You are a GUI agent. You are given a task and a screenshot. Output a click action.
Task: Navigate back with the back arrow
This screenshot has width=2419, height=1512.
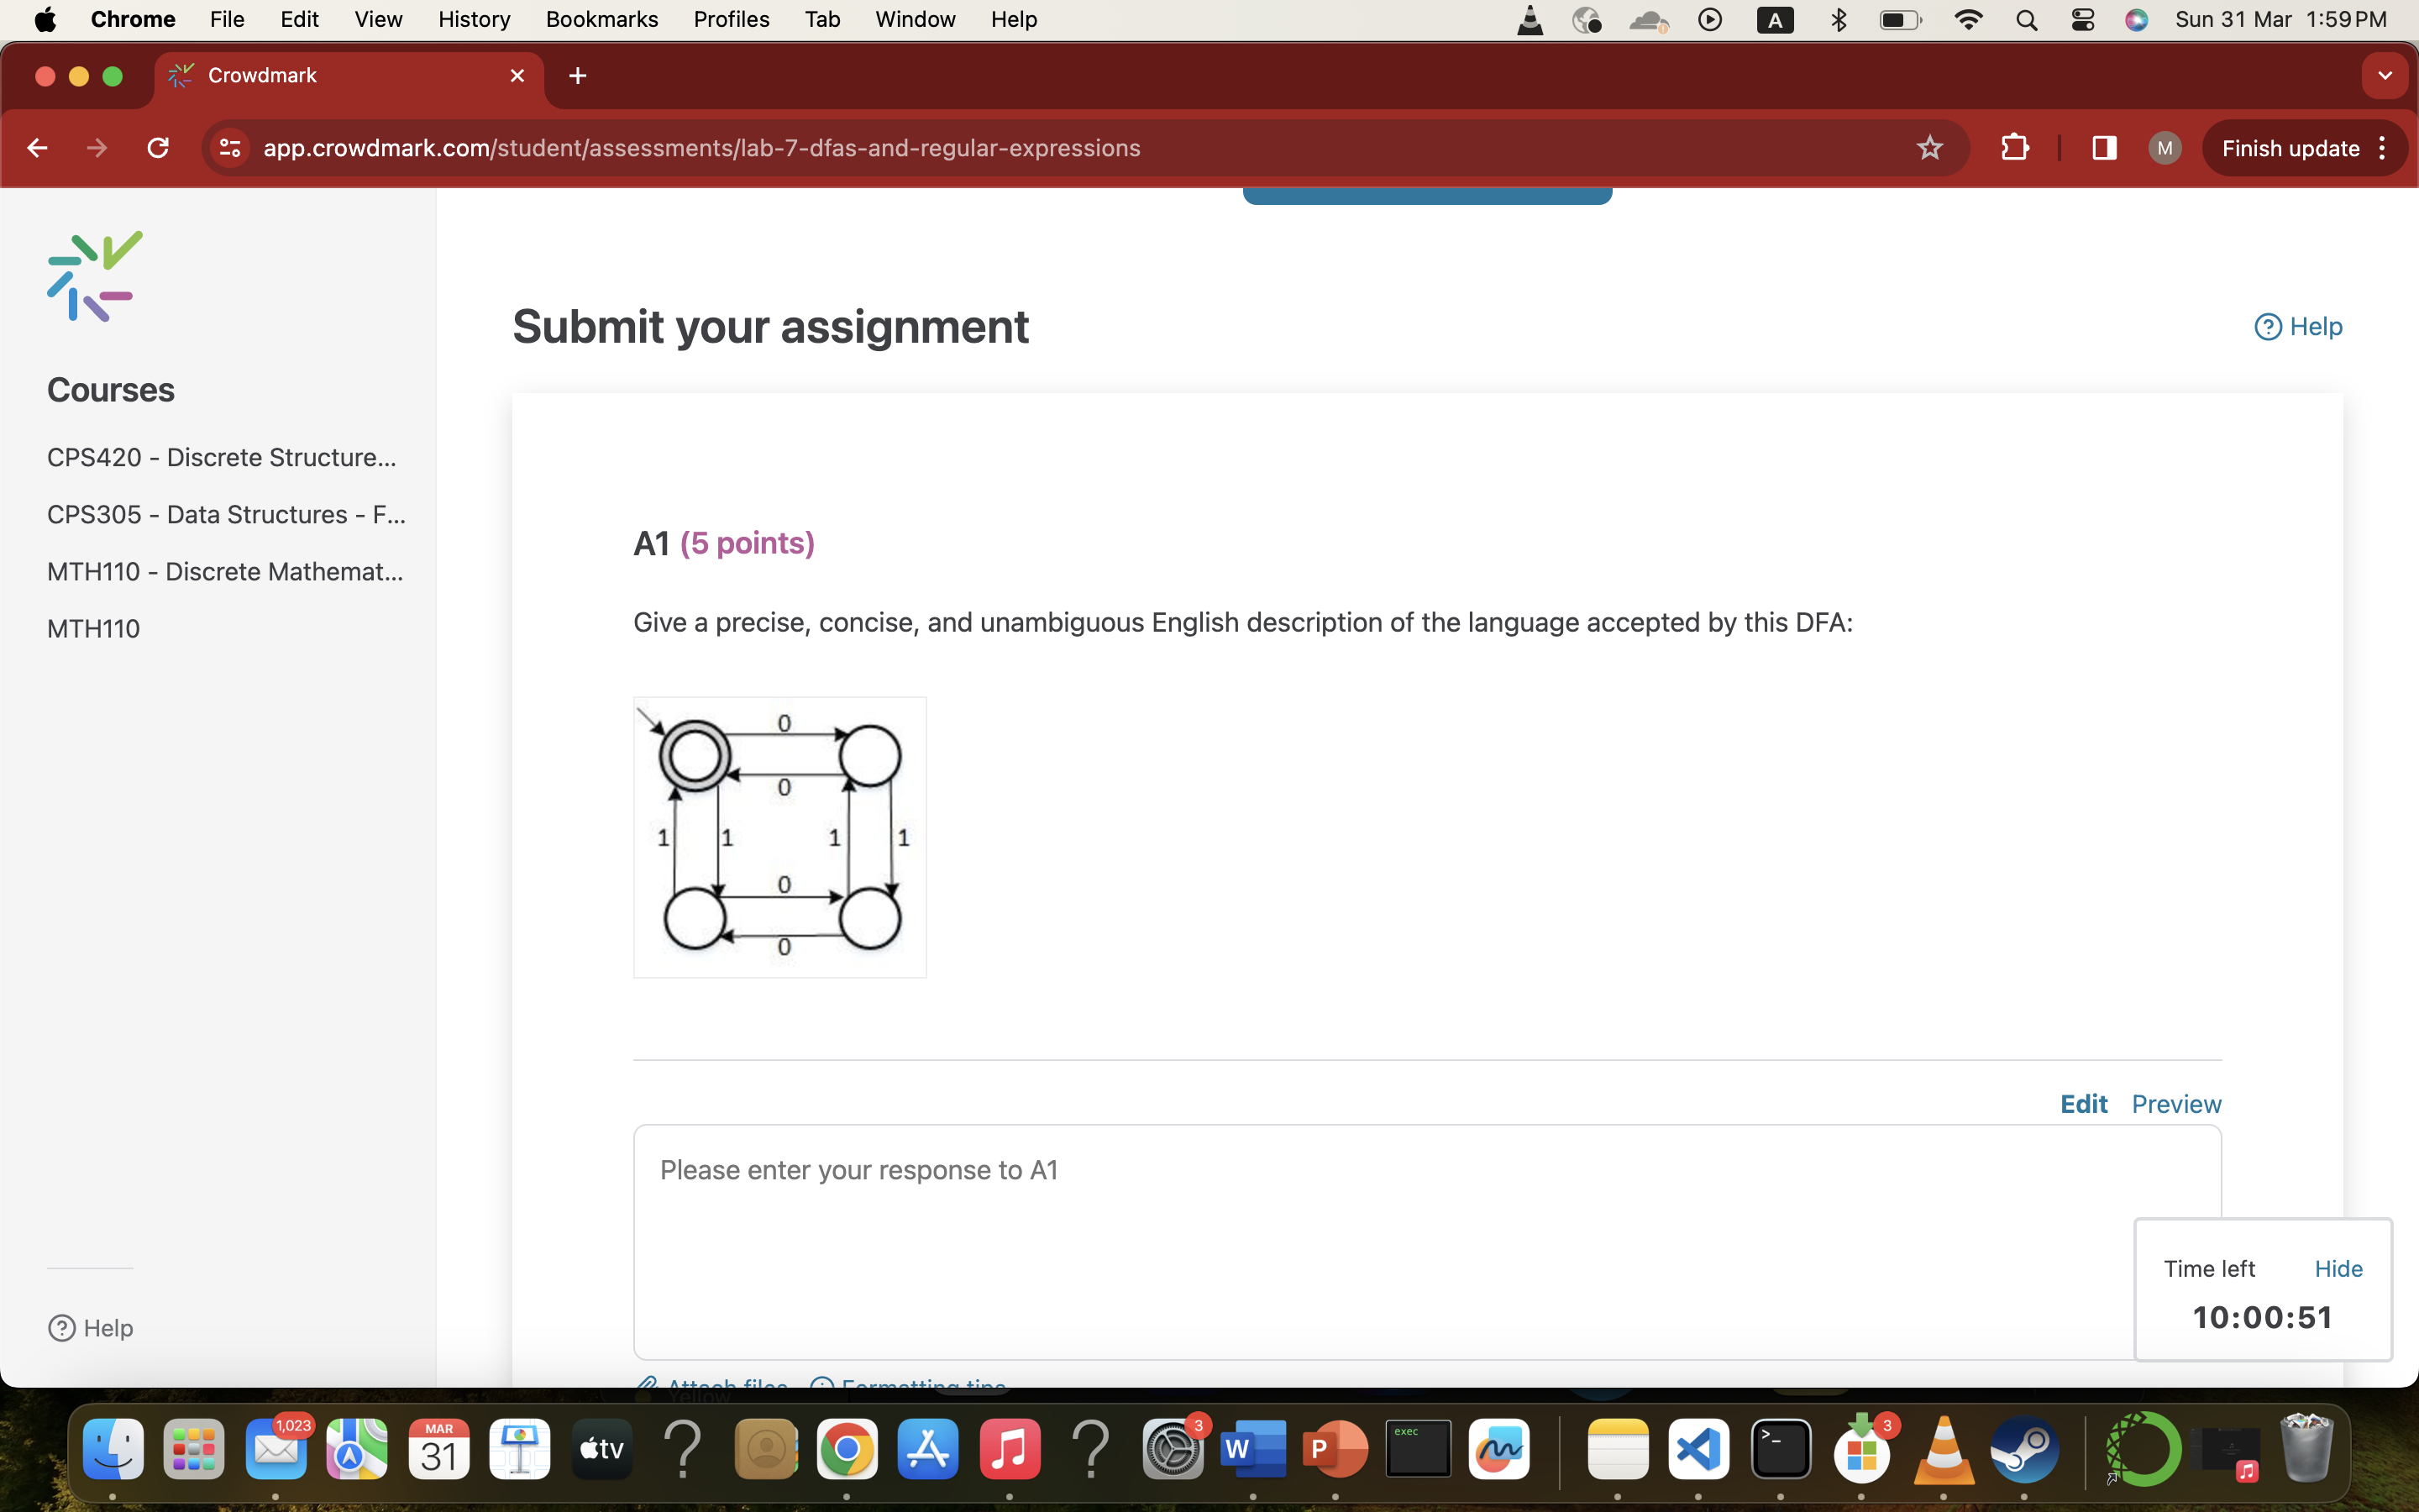(x=37, y=147)
